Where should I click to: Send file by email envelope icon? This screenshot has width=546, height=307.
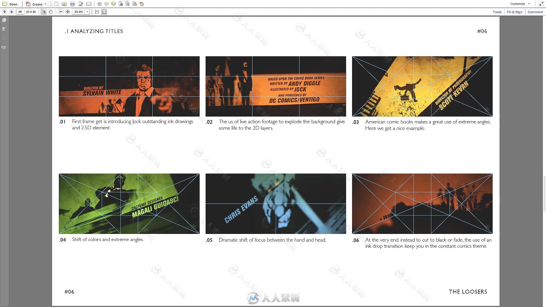[x=89, y=4]
